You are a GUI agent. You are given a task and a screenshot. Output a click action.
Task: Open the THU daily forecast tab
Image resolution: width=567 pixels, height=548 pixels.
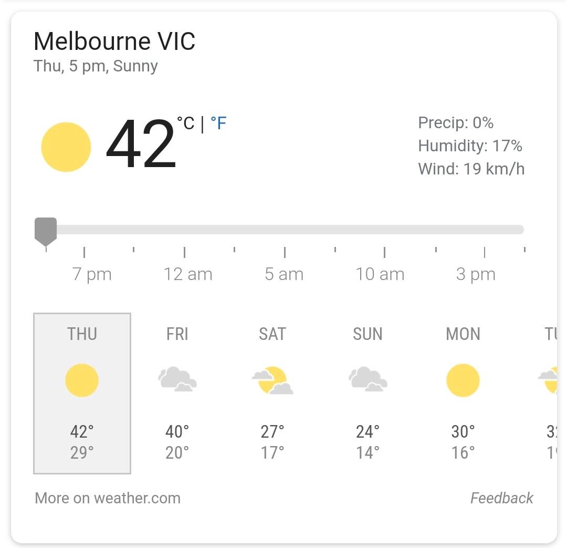pos(82,394)
